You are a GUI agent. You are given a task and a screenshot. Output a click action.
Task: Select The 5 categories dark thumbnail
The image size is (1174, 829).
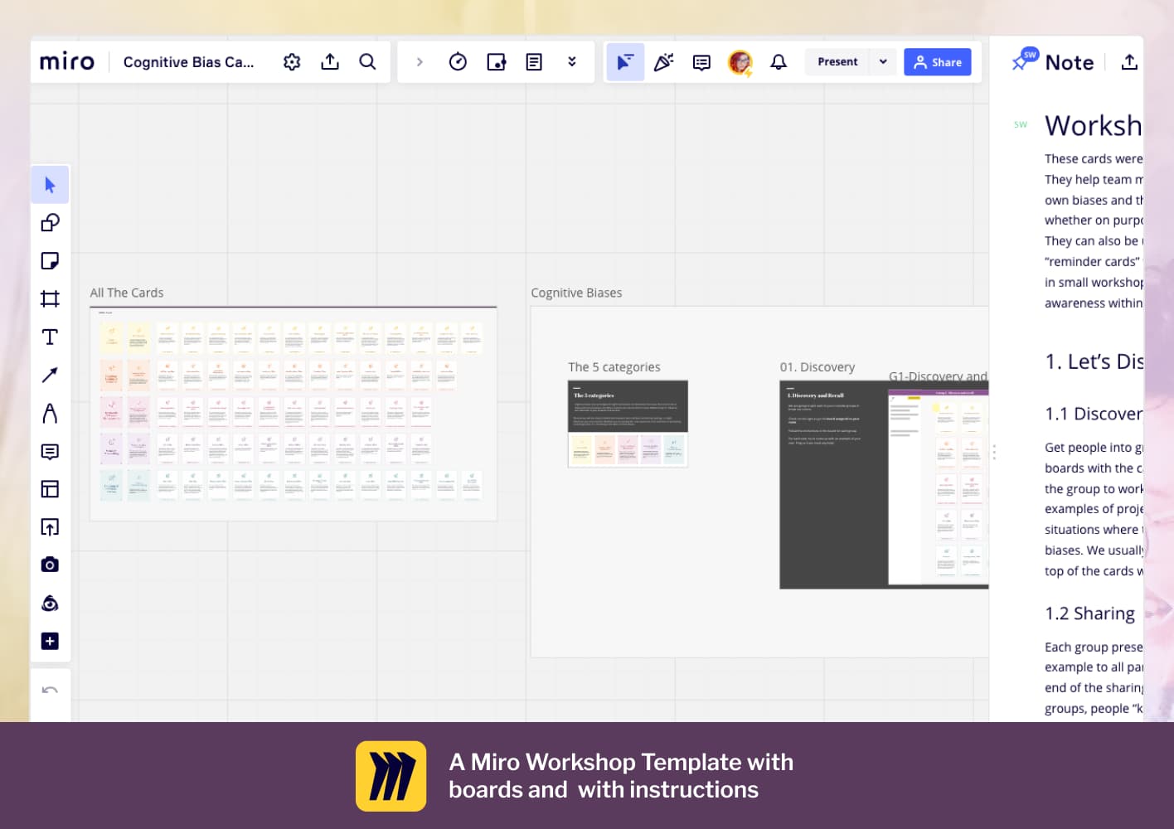point(628,406)
